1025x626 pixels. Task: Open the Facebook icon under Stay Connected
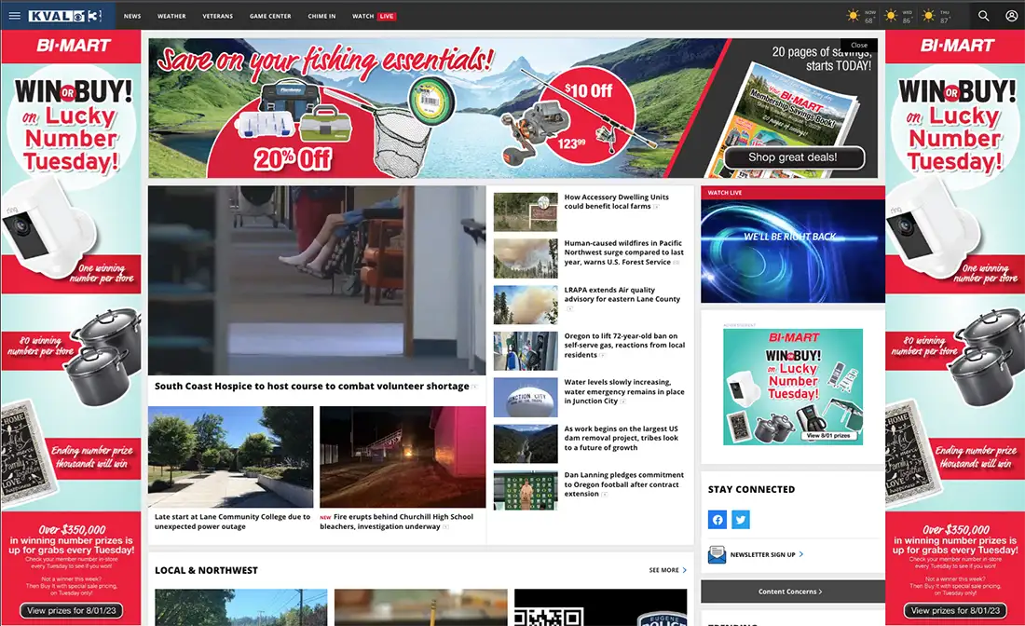click(717, 520)
